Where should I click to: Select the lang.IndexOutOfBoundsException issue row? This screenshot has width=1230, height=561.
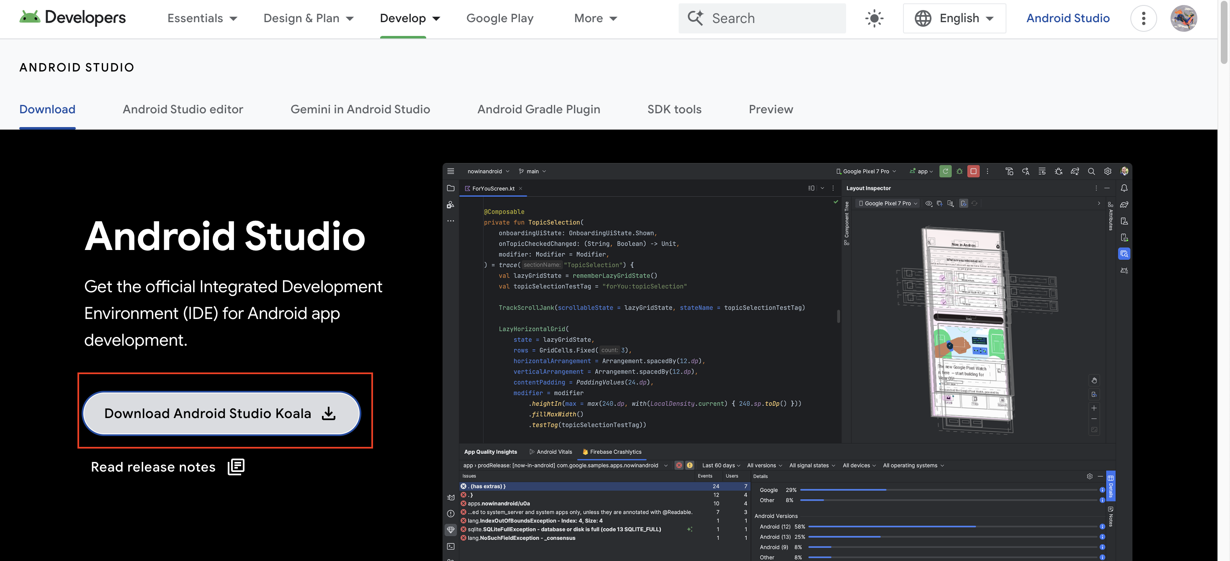tap(605, 520)
